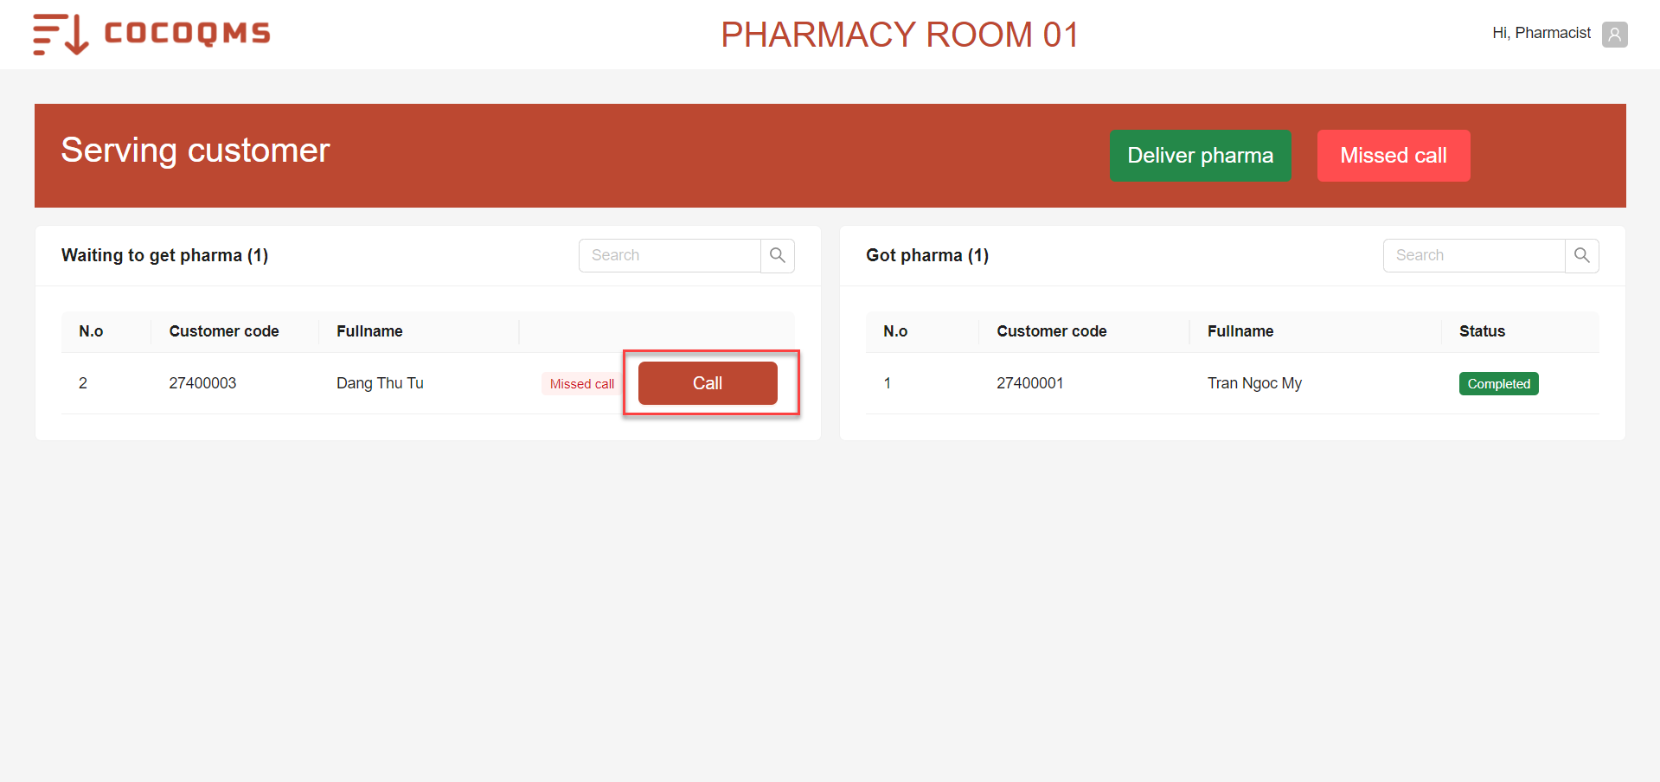This screenshot has width=1660, height=782.
Task: Click the PHARMACY ROOM 01 title
Action: coord(900,35)
